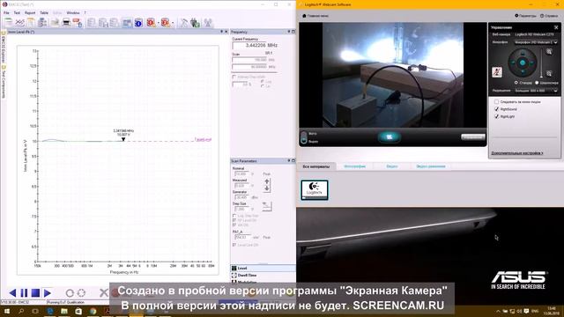Image resolution: width=564 pixels, height=317 pixels.
Task: Click the printer toolbar icon in EMC32
Action: click(66, 23)
